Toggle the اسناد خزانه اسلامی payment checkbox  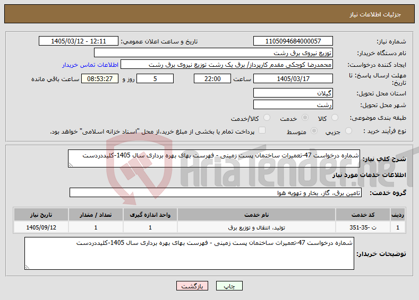point(262,130)
